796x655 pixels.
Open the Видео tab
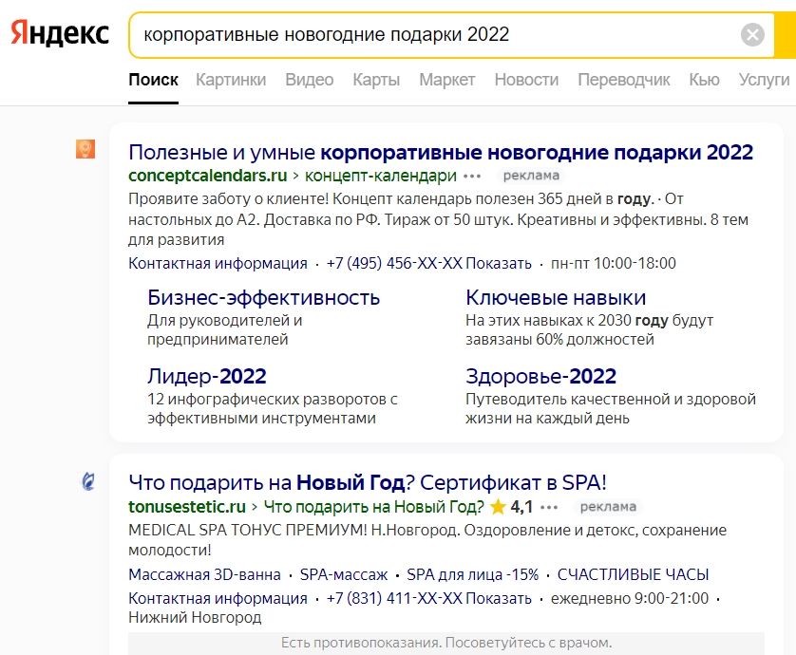[309, 81]
